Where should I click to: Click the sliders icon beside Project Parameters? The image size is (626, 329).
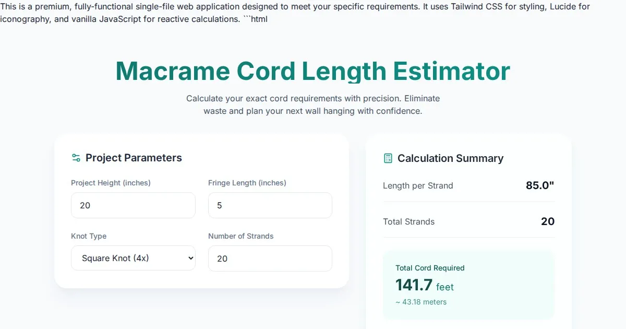click(x=76, y=158)
